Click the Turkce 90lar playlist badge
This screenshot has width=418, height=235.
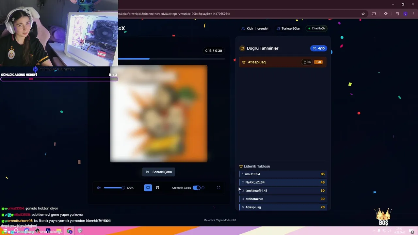click(288, 28)
